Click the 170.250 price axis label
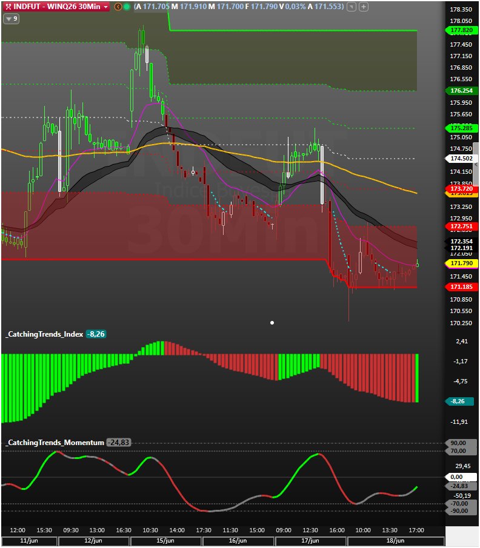Viewport: 480px width, 548px height. 461,323
